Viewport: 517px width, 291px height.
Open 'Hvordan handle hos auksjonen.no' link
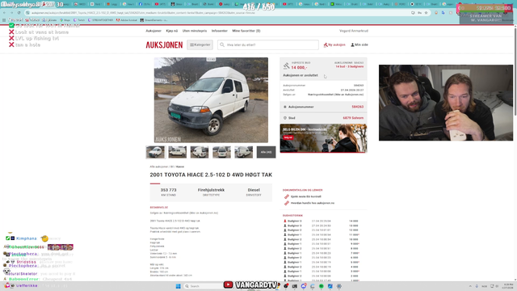313,203
